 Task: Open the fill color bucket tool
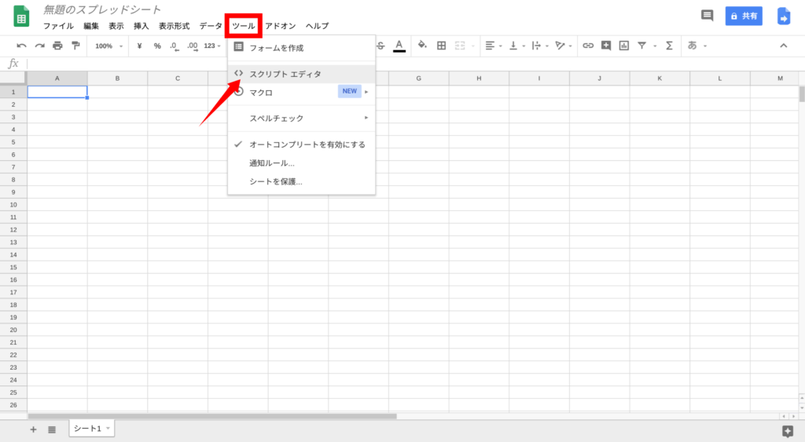pos(422,46)
